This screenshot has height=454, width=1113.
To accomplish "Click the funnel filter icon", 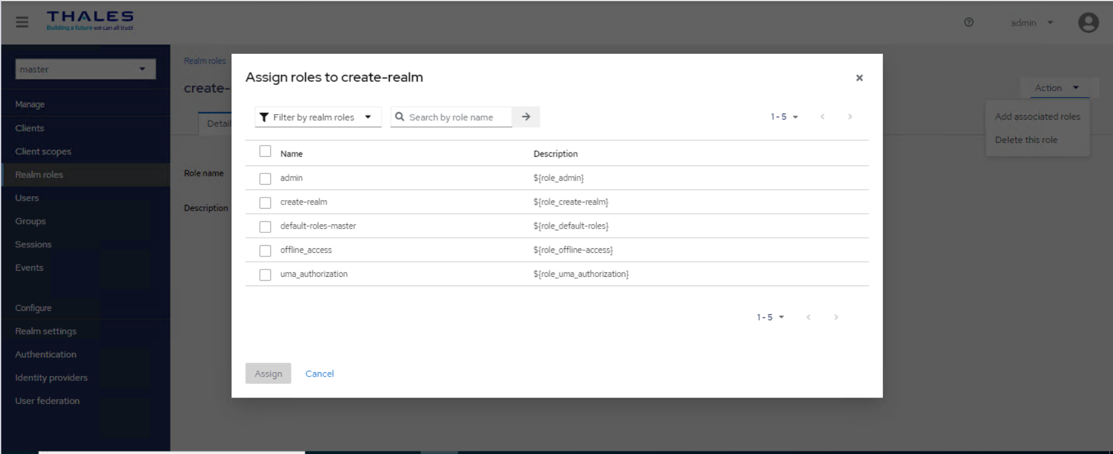I will (x=264, y=117).
